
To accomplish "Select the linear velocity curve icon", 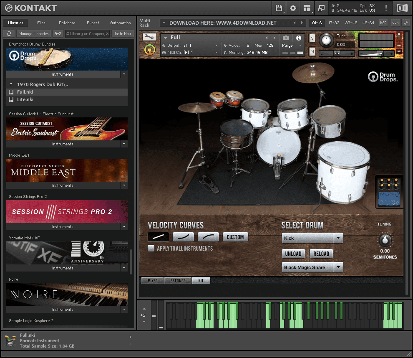I will pos(158,237).
